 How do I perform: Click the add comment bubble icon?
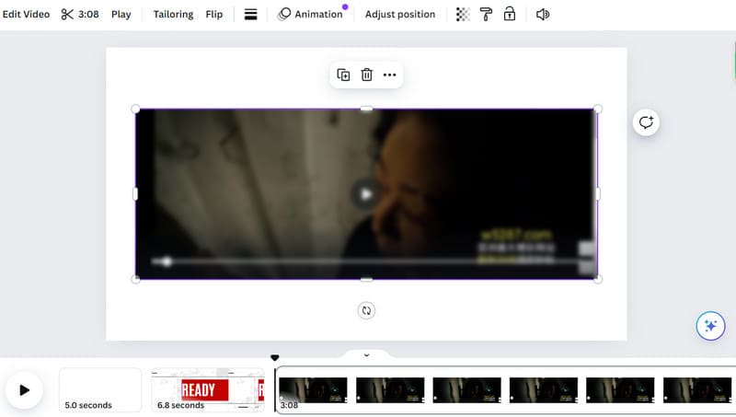tap(646, 122)
